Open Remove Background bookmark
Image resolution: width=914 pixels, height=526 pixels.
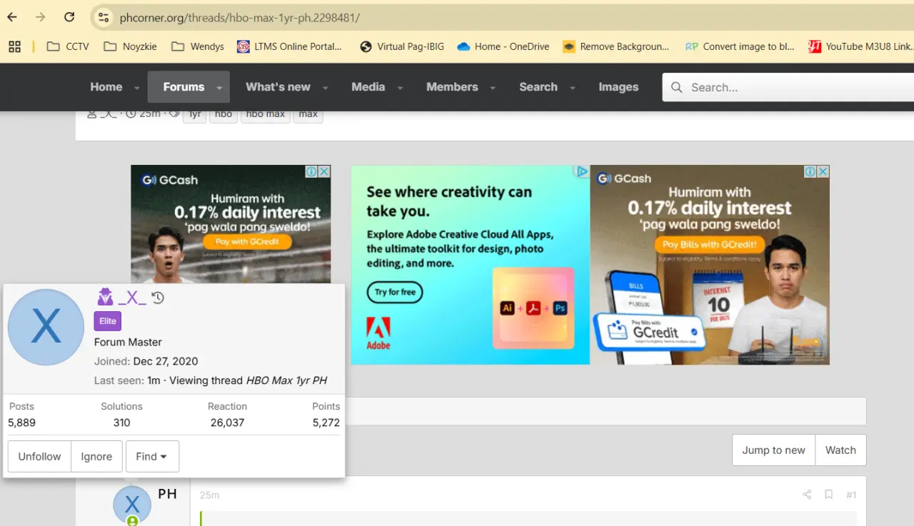[x=616, y=46]
